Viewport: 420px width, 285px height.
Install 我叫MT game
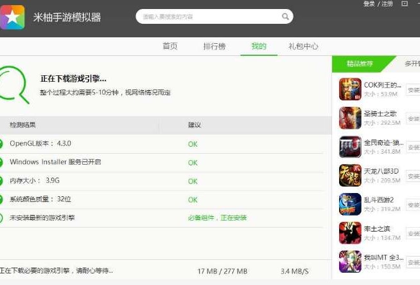(x=413, y=262)
